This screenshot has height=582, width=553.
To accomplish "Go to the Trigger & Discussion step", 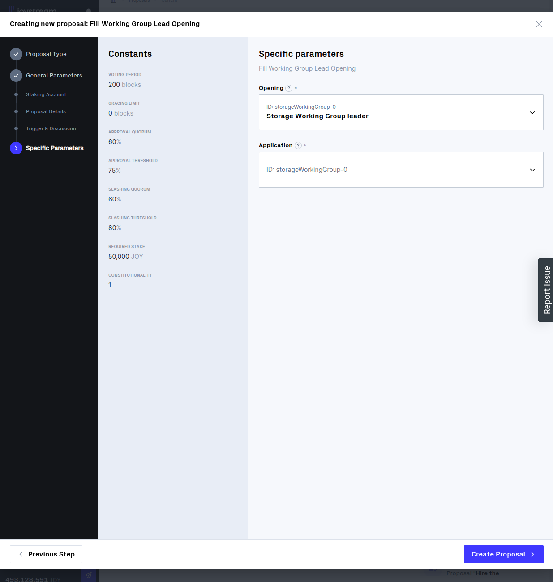I will [x=51, y=128].
